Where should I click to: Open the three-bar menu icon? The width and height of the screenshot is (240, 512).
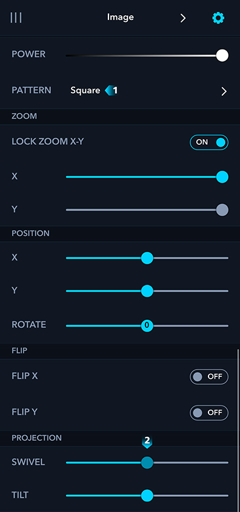(x=16, y=18)
